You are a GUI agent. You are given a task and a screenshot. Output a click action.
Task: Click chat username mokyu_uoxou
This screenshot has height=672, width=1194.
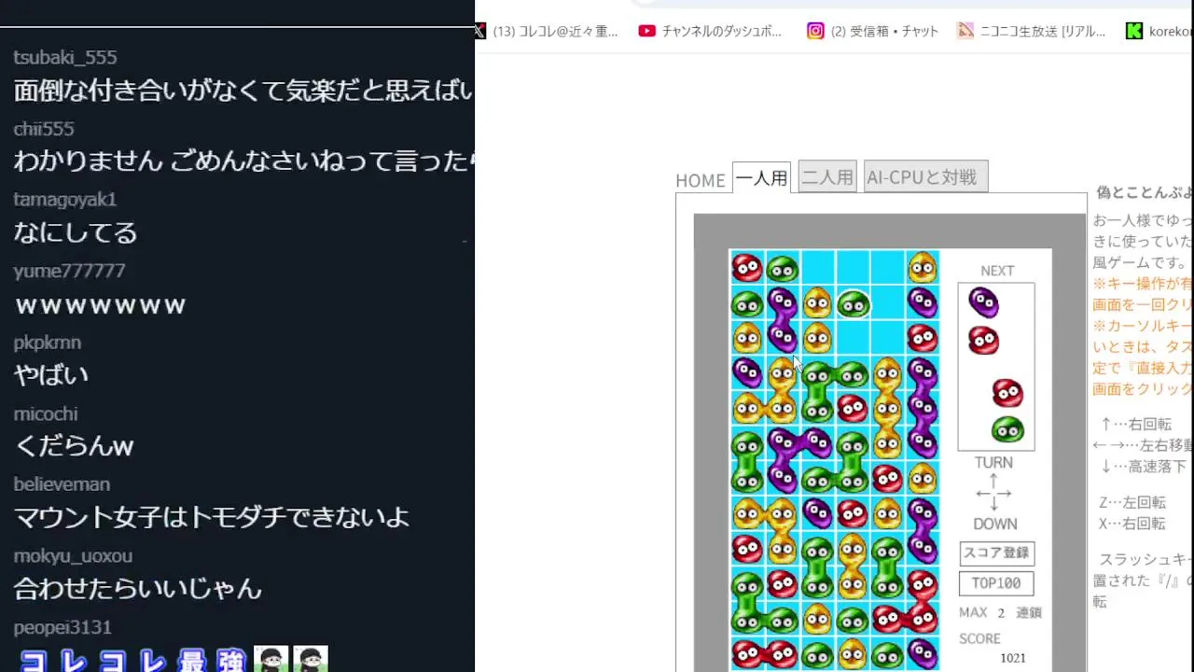[x=73, y=556]
